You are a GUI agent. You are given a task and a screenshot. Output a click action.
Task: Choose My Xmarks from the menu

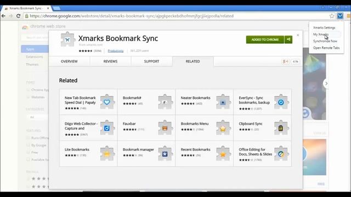coord(321,34)
